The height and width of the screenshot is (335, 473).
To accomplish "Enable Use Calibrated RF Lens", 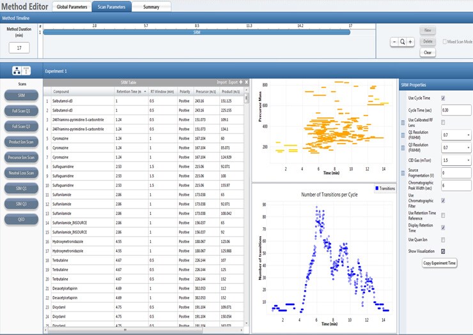I will (x=443, y=123).
